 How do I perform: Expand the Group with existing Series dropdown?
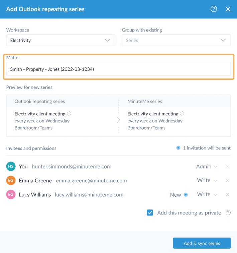click(x=176, y=40)
